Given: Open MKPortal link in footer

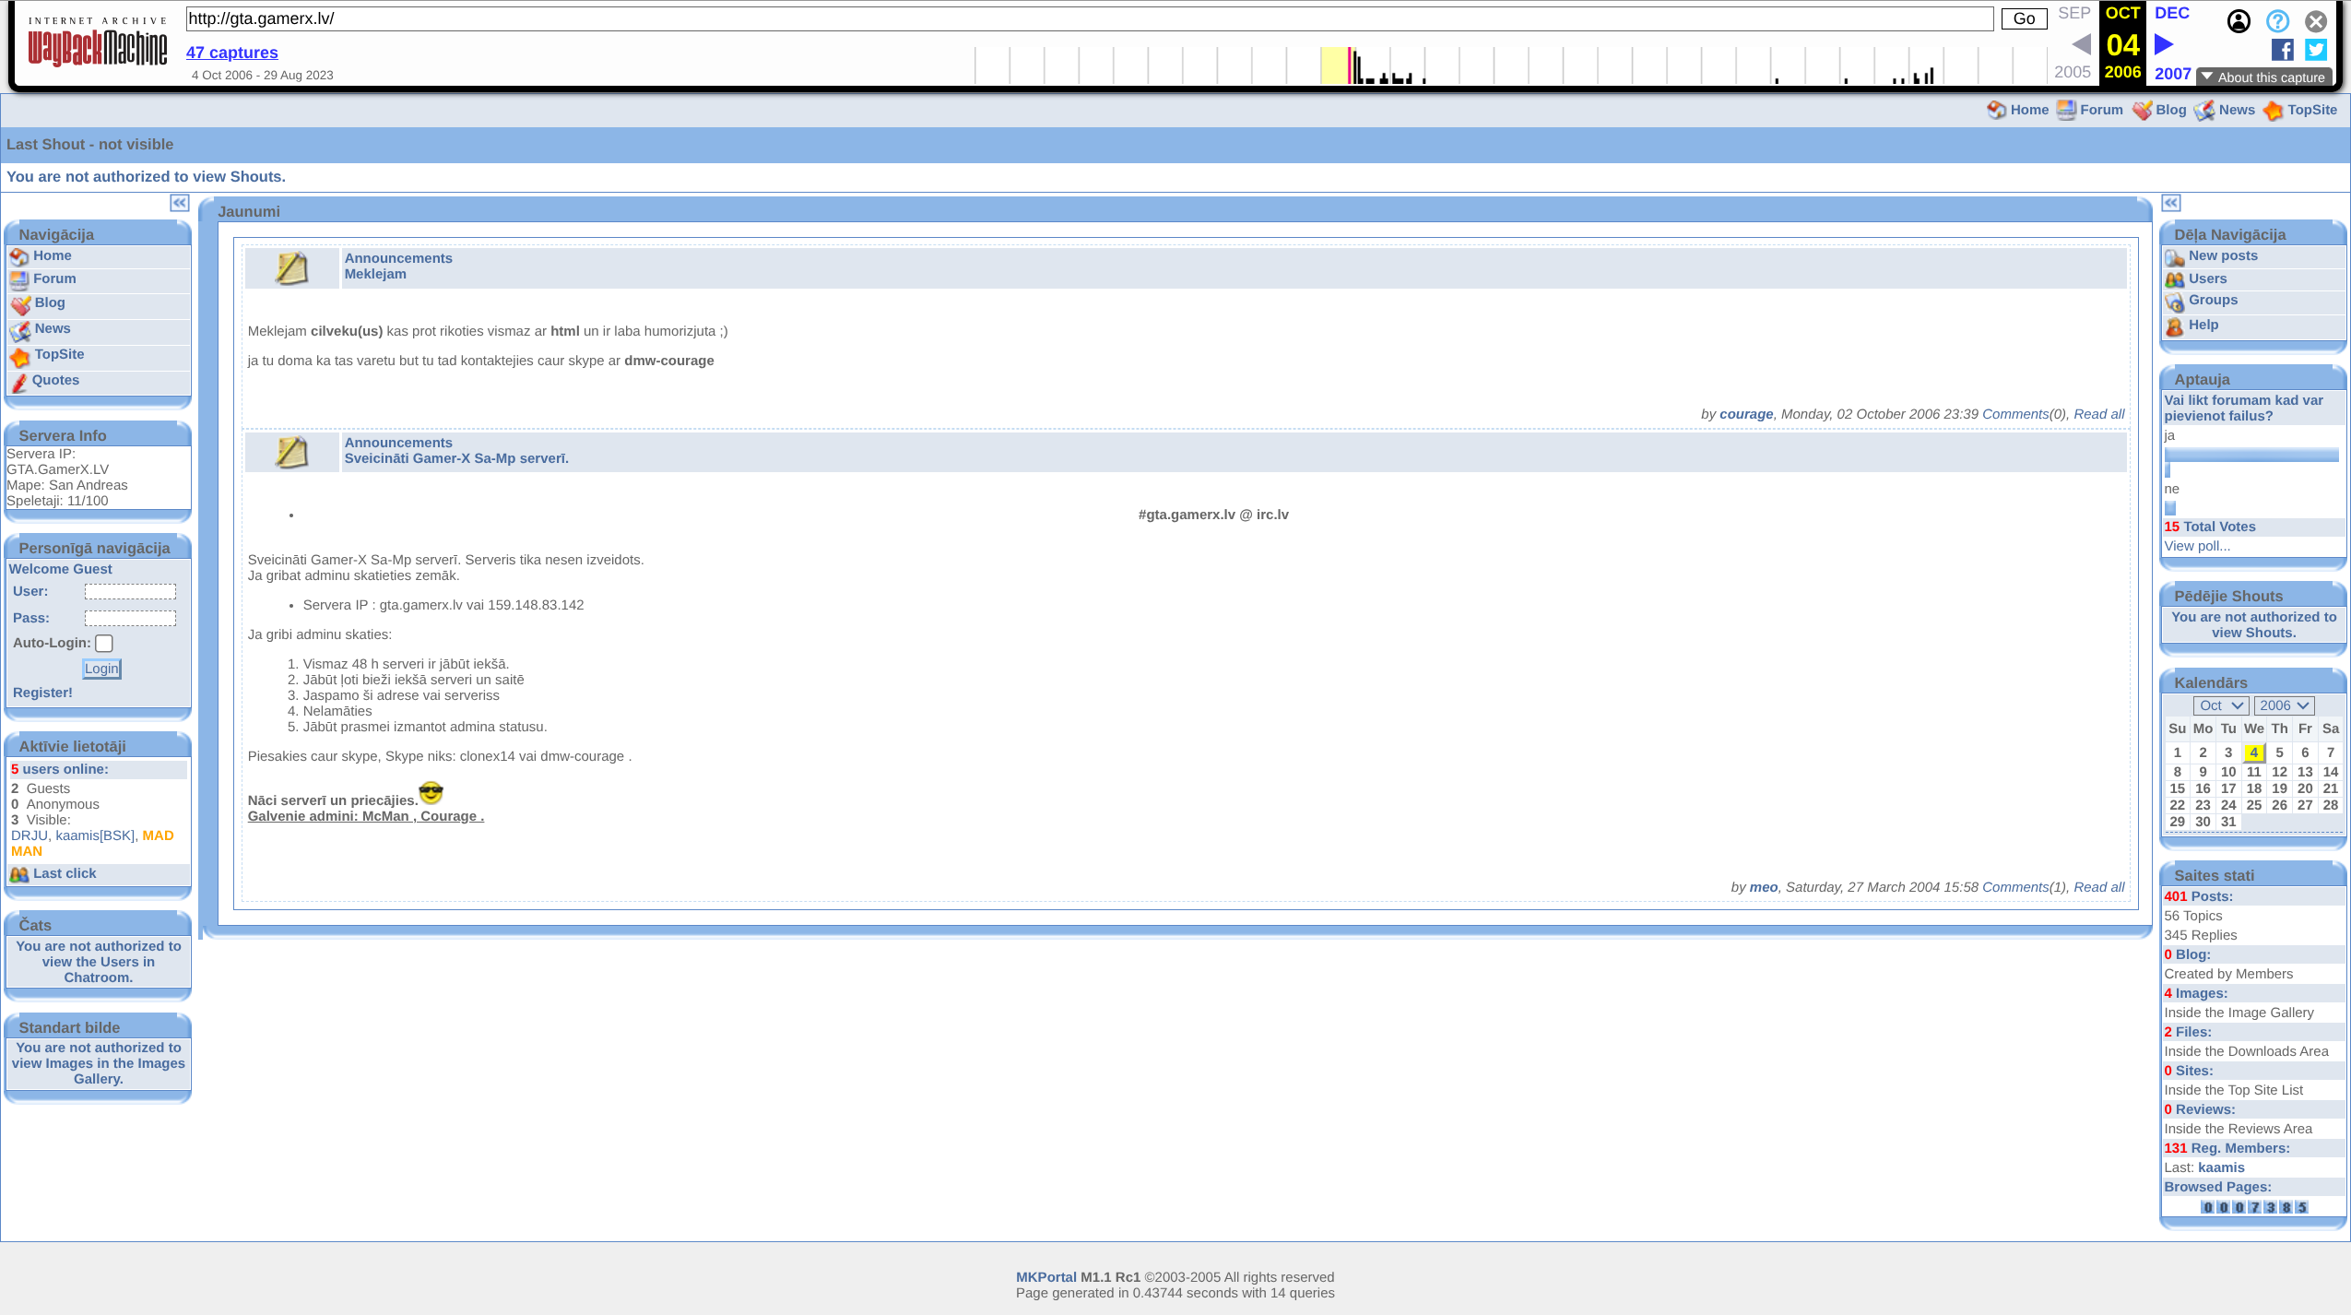Looking at the screenshot, I should (1046, 1277).
